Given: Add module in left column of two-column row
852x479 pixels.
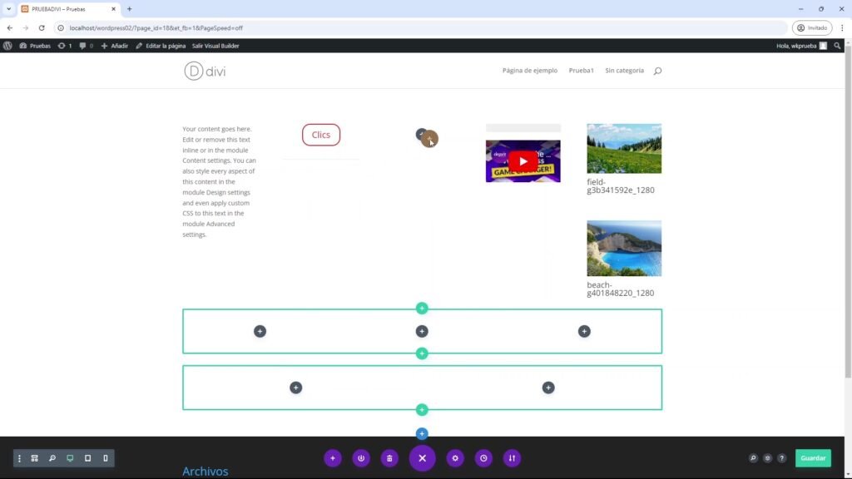Looking at the screenshot, I should tap(295, 388).
